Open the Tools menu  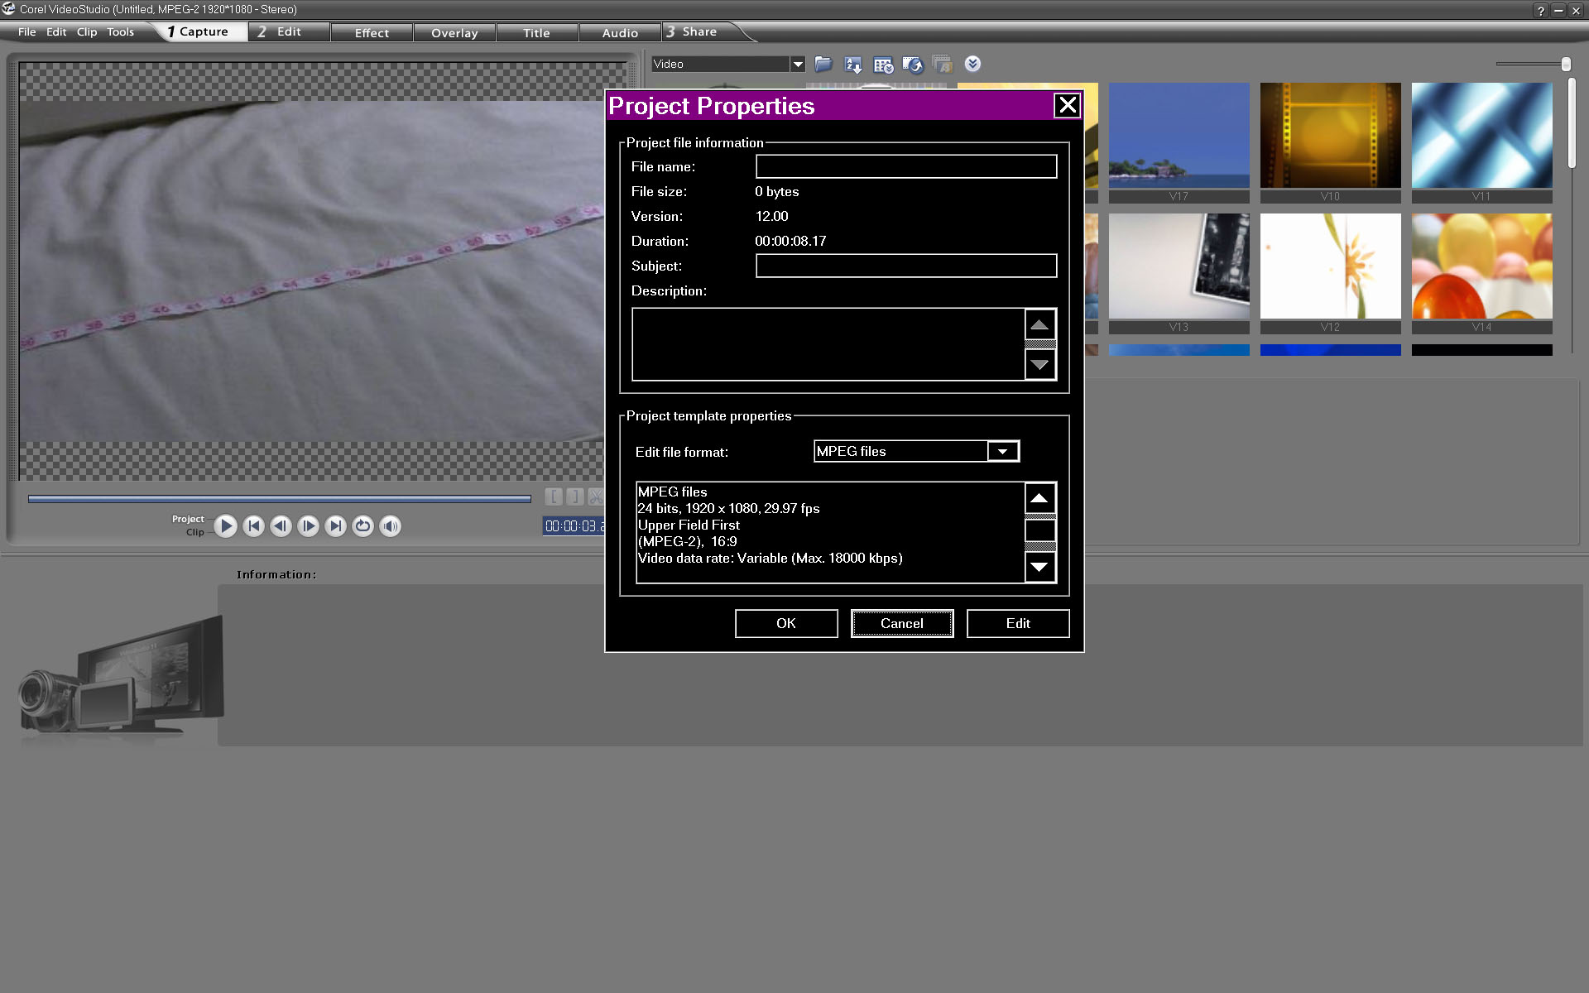pos(120,32)
